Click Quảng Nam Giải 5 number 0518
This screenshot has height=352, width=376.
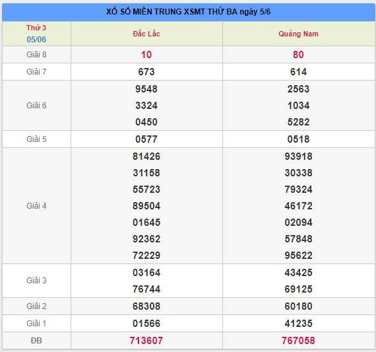pos(298,139)
